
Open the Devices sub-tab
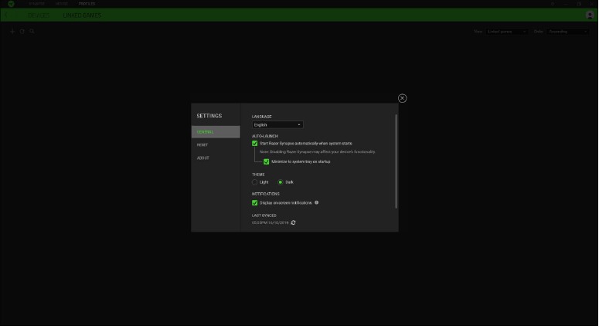[39, 15]
